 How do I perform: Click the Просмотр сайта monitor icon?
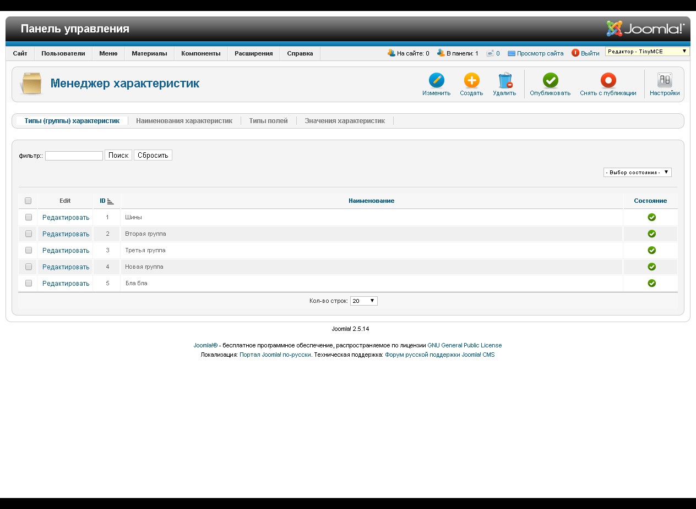[x=511, y=53]
